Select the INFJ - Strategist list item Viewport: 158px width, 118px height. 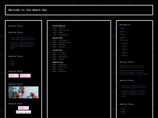click(60, 40)
